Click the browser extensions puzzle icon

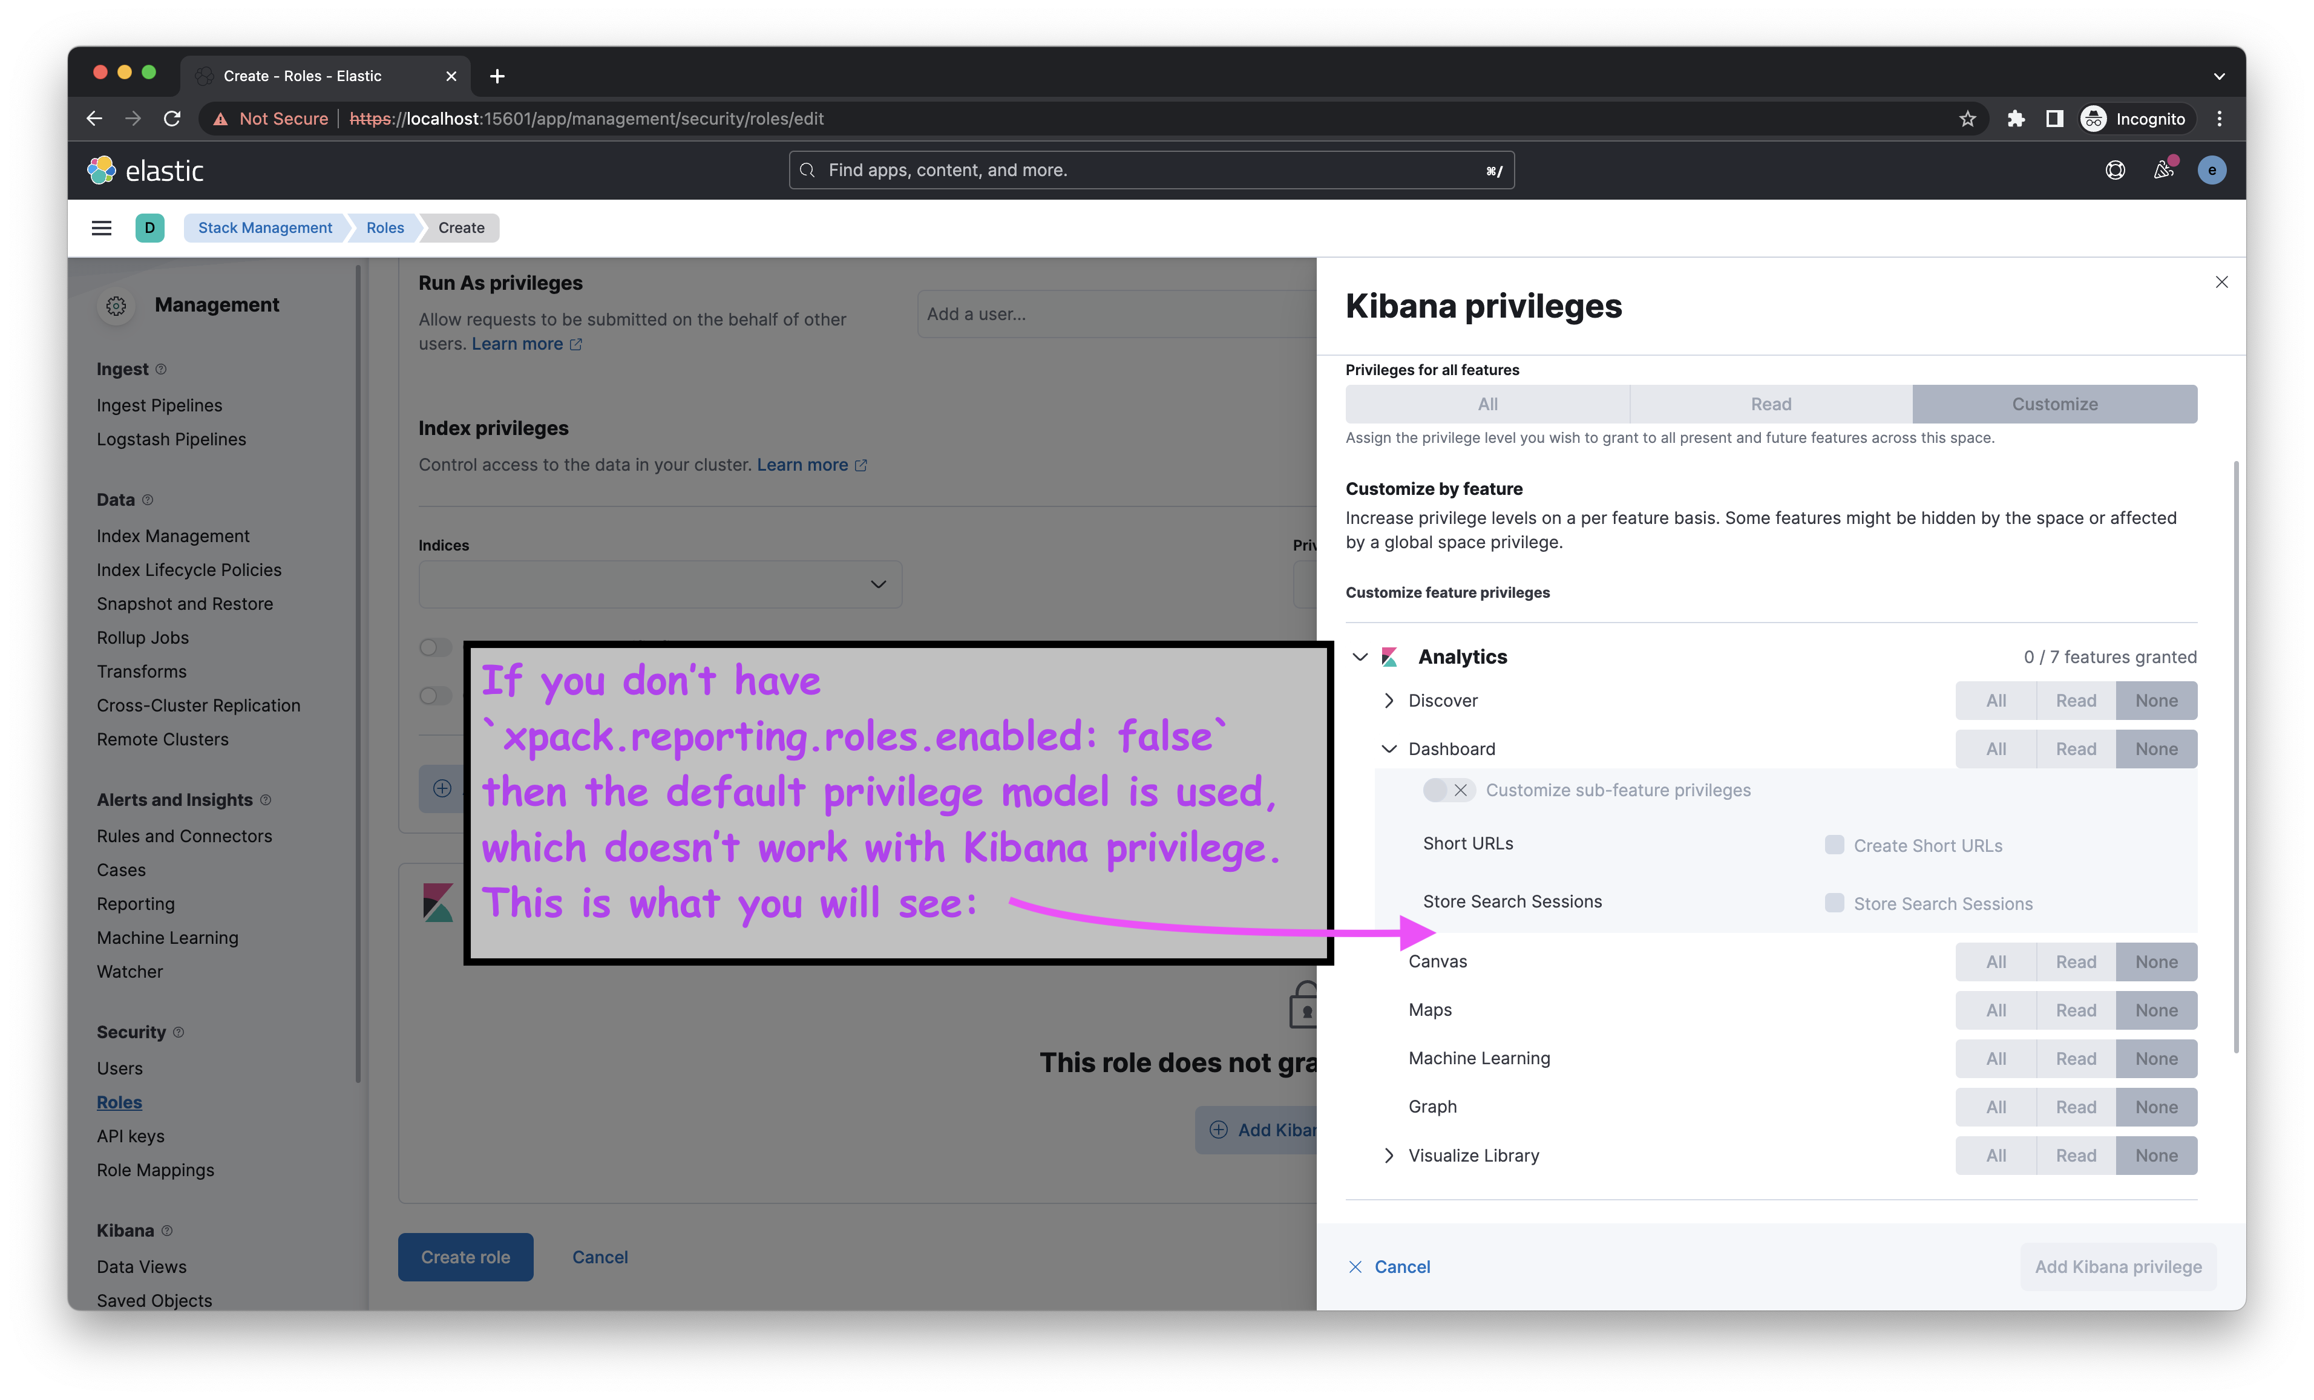2016,119
